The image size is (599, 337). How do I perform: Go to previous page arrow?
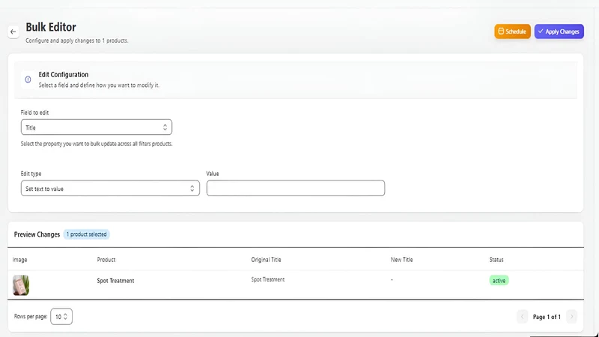[x=522, y=317]
